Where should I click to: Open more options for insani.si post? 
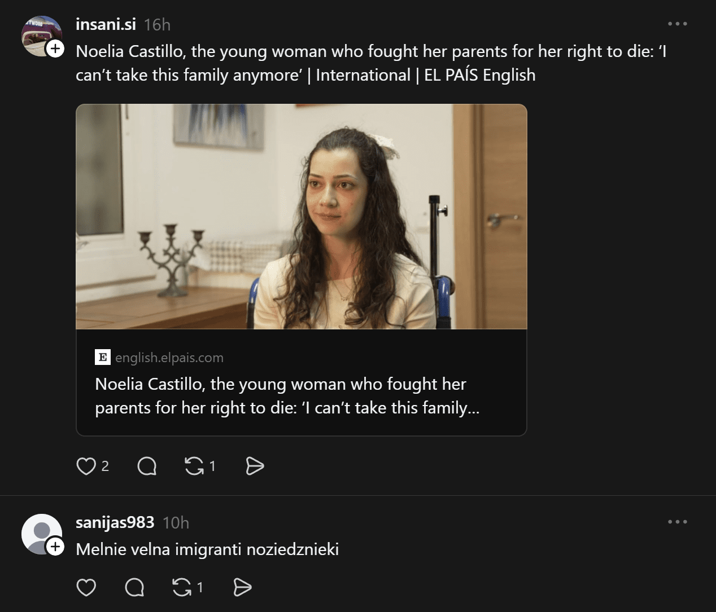pos(677,24)
